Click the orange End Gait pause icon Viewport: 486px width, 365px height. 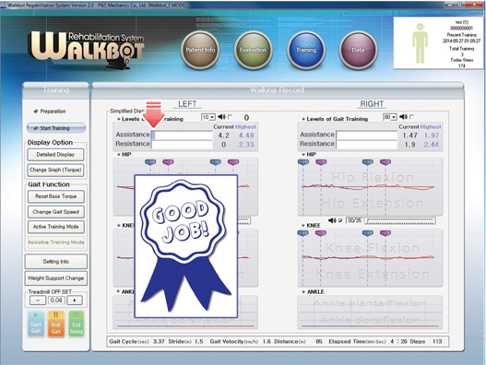pos(55,324)
